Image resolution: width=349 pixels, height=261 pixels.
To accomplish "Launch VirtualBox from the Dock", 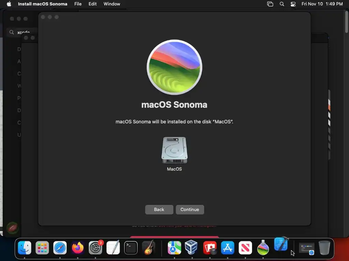I will 192,247.
